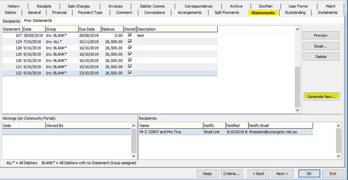Toggle Stored checkbox for statement 132

(130, 73)
